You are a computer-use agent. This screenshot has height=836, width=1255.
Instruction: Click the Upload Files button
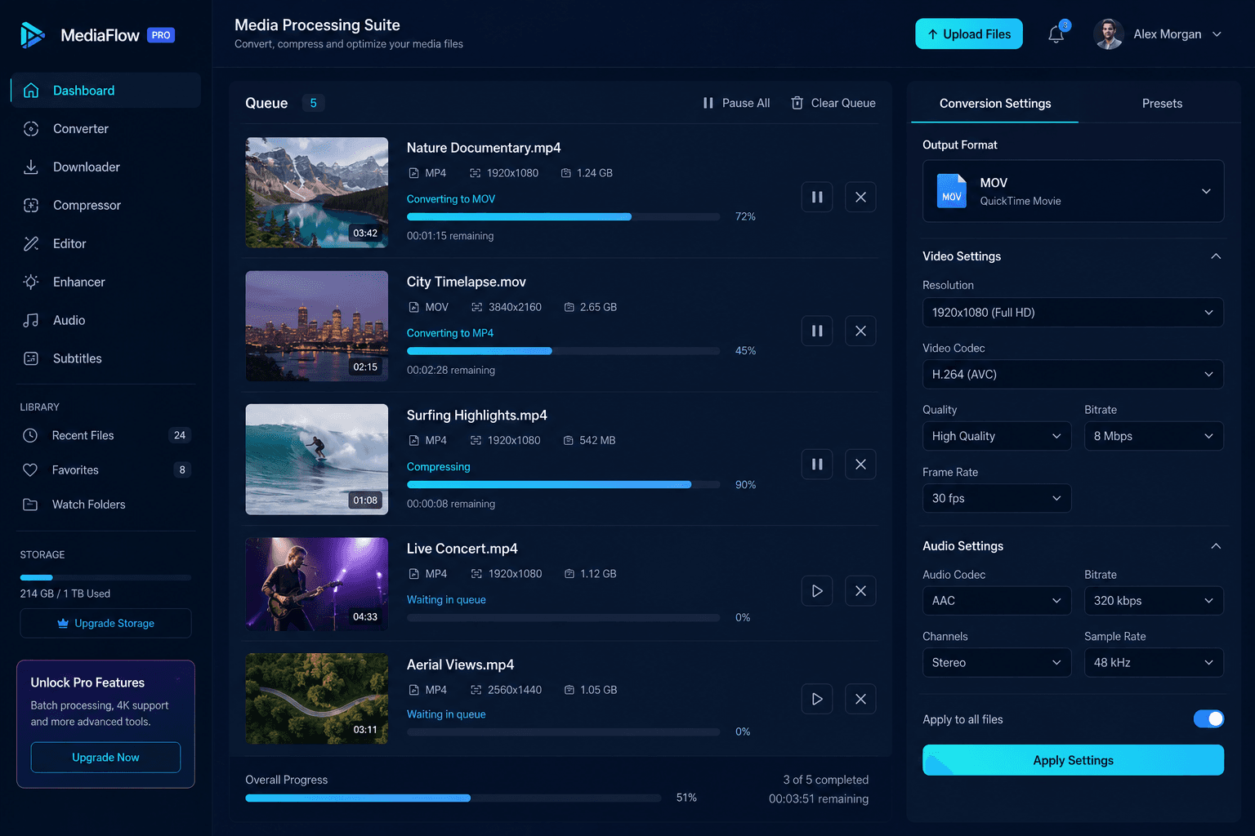pos(969,34)
